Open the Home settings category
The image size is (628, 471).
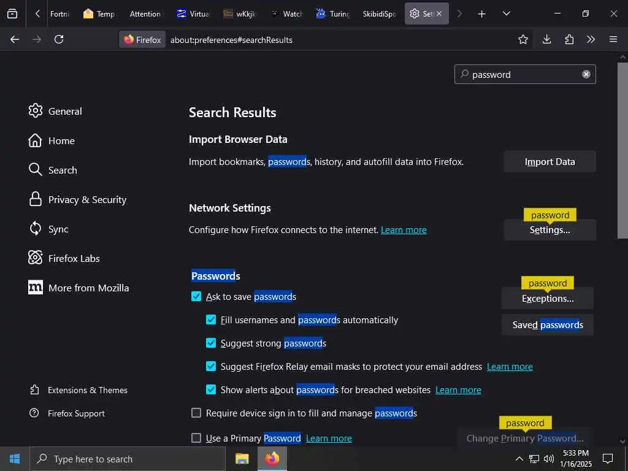tap(52, 140)
